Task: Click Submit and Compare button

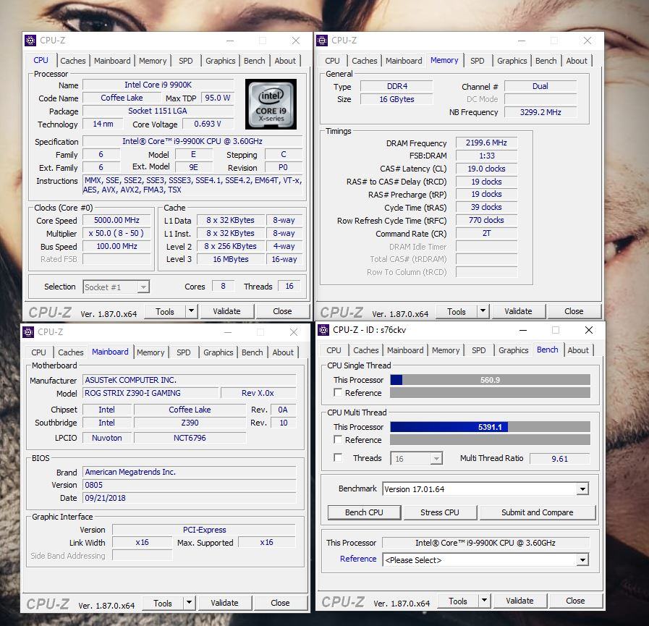Action: [538, 512]
